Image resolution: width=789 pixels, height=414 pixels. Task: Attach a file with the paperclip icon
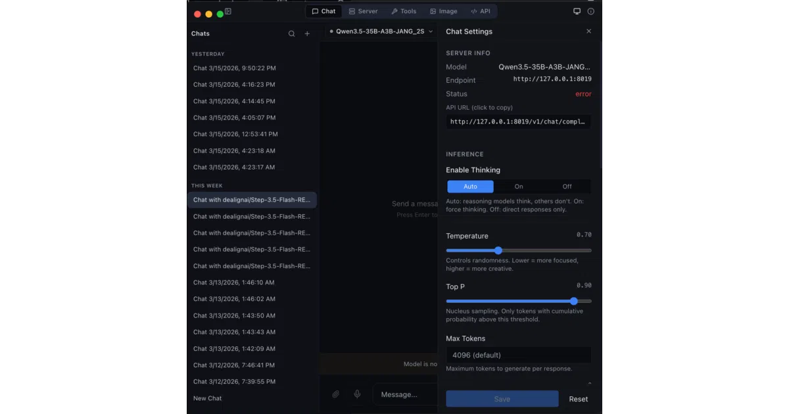[335, 394]
